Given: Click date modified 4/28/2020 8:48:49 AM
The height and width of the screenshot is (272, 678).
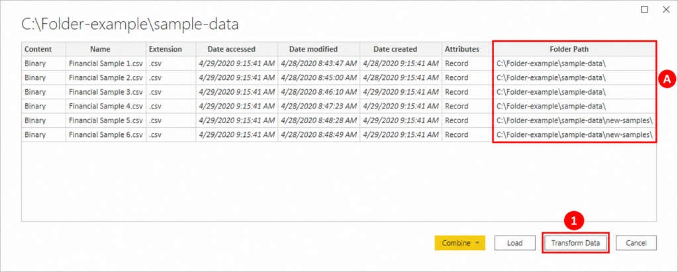Looking at the screenshot, I should point(318,135).
